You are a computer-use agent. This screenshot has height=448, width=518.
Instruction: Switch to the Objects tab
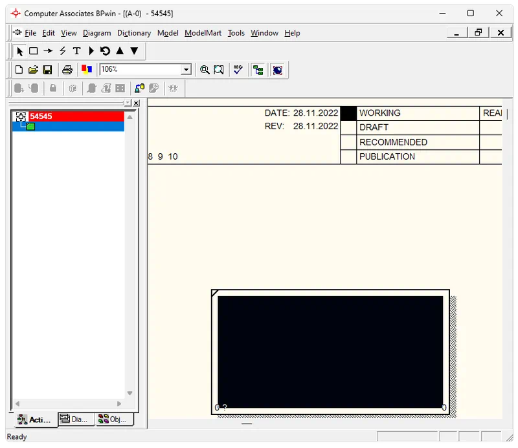pyautogui.click(x=115, y=419)
